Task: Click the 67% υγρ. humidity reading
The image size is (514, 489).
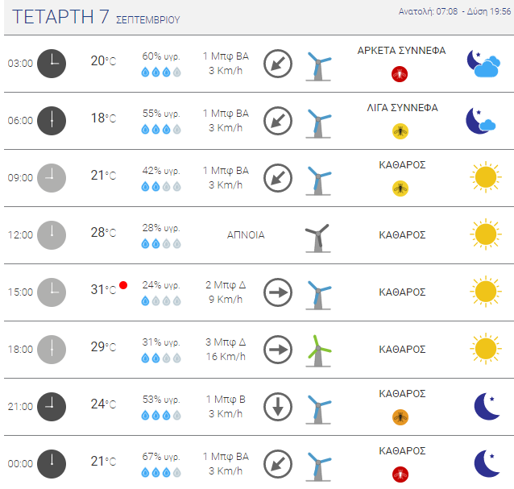Action: 161,457
